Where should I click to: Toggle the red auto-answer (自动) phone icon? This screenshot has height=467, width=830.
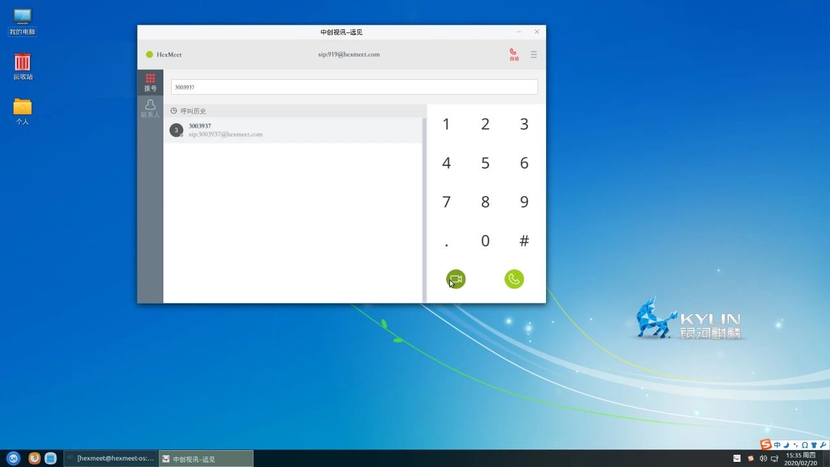tap(514, 54)
